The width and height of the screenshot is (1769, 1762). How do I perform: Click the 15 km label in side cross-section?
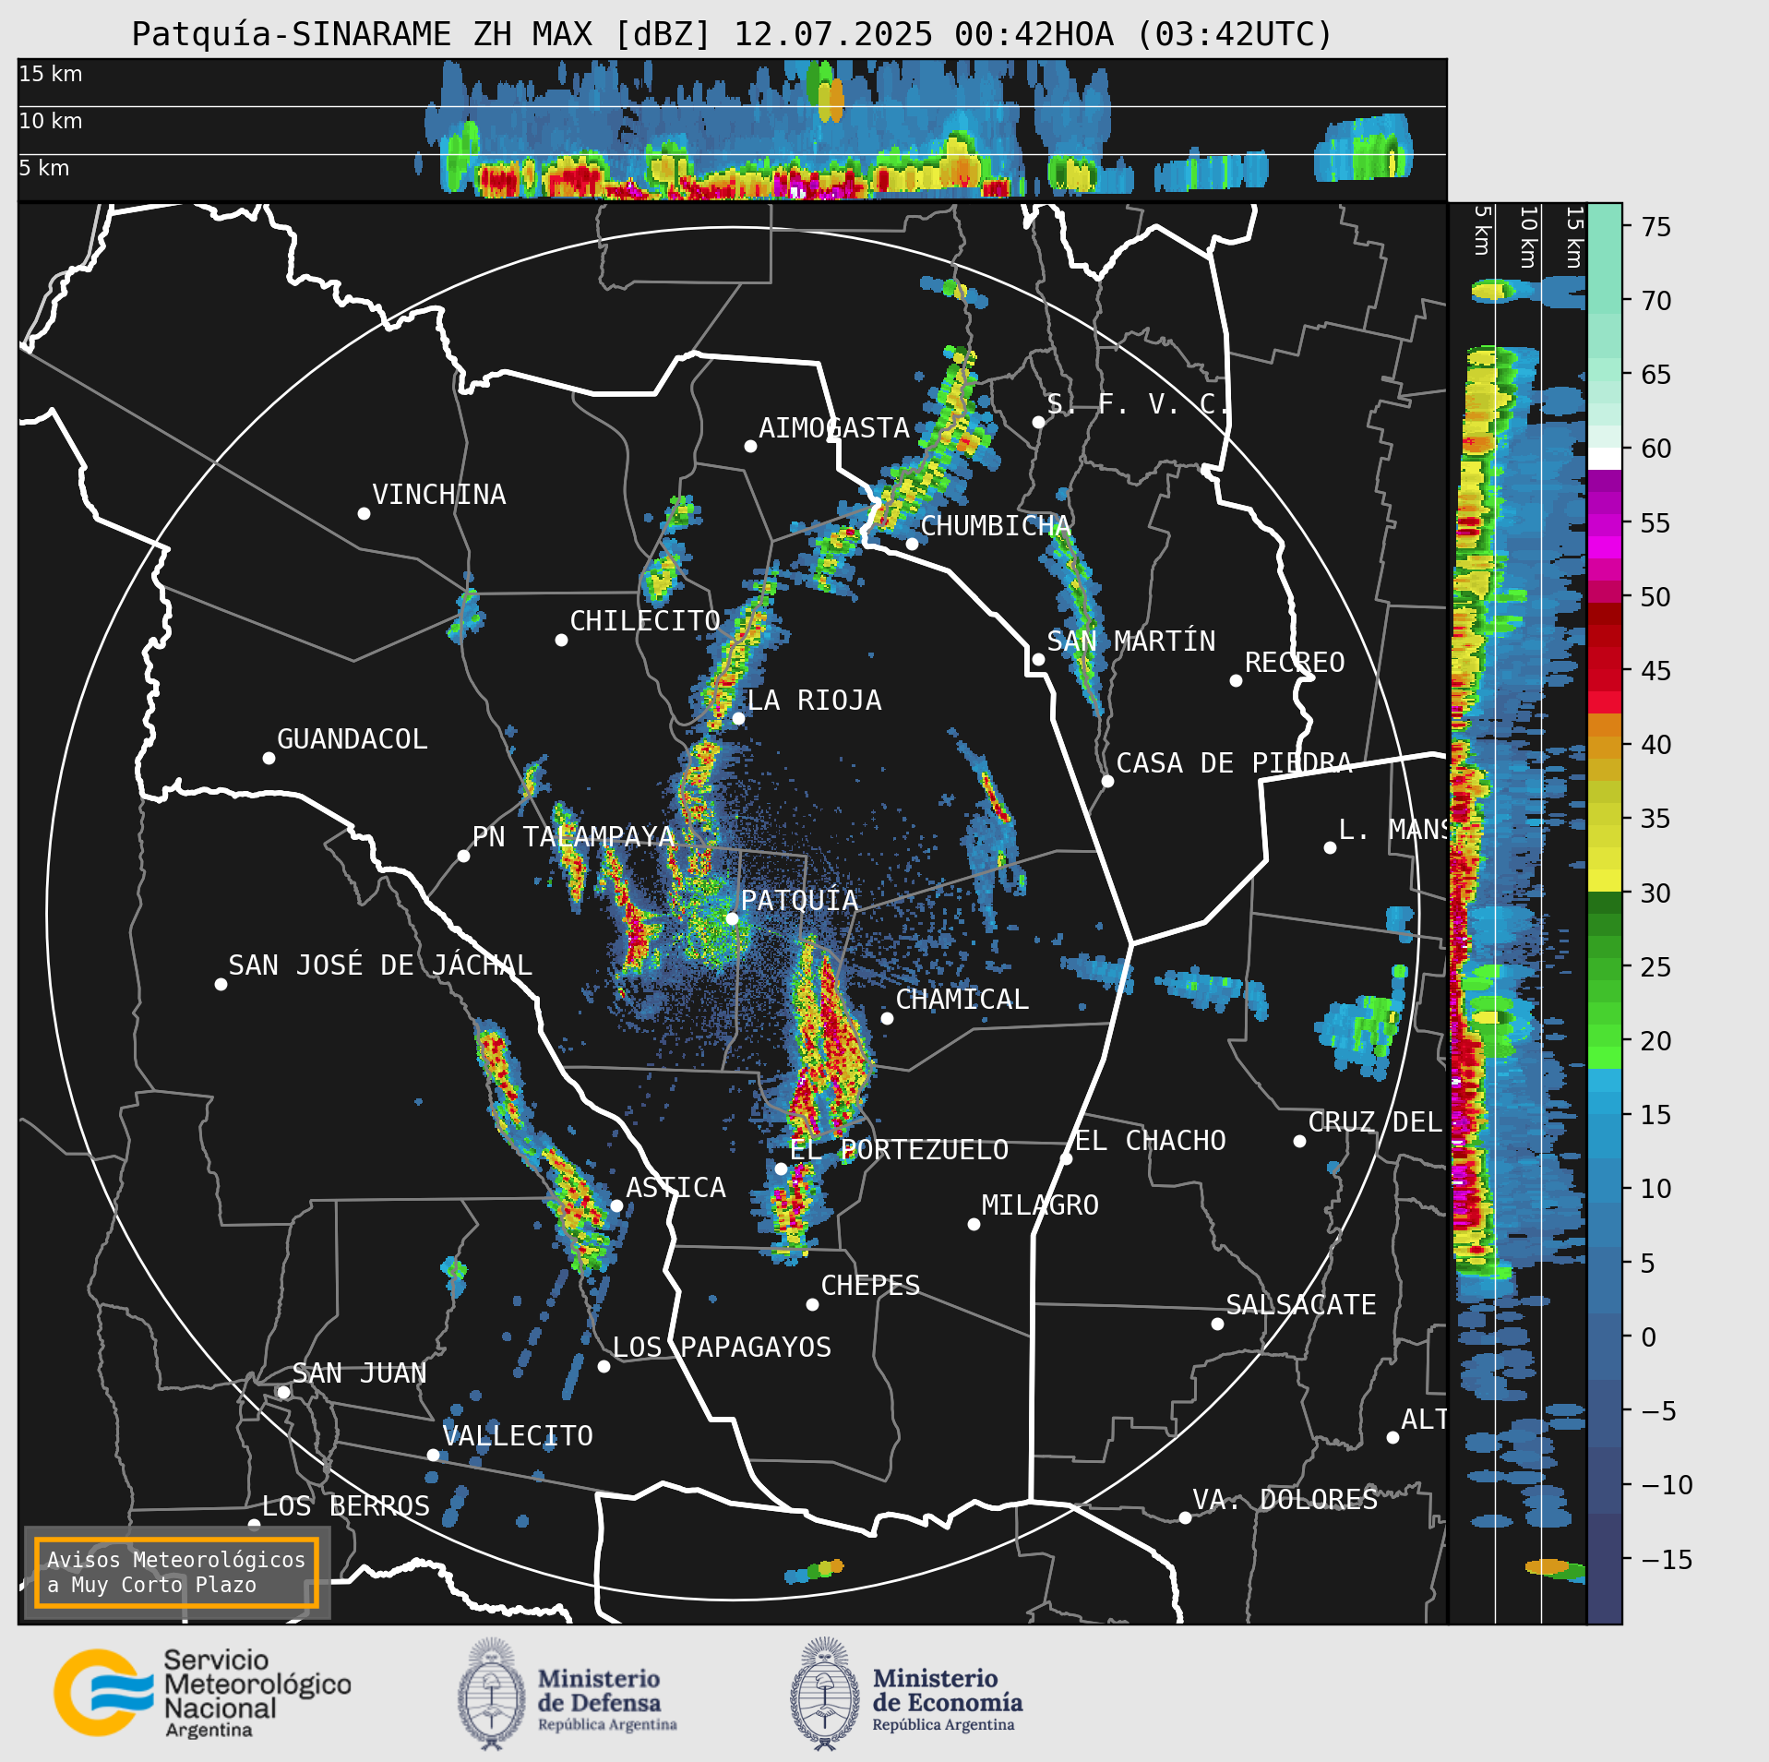pos(1574,237)
